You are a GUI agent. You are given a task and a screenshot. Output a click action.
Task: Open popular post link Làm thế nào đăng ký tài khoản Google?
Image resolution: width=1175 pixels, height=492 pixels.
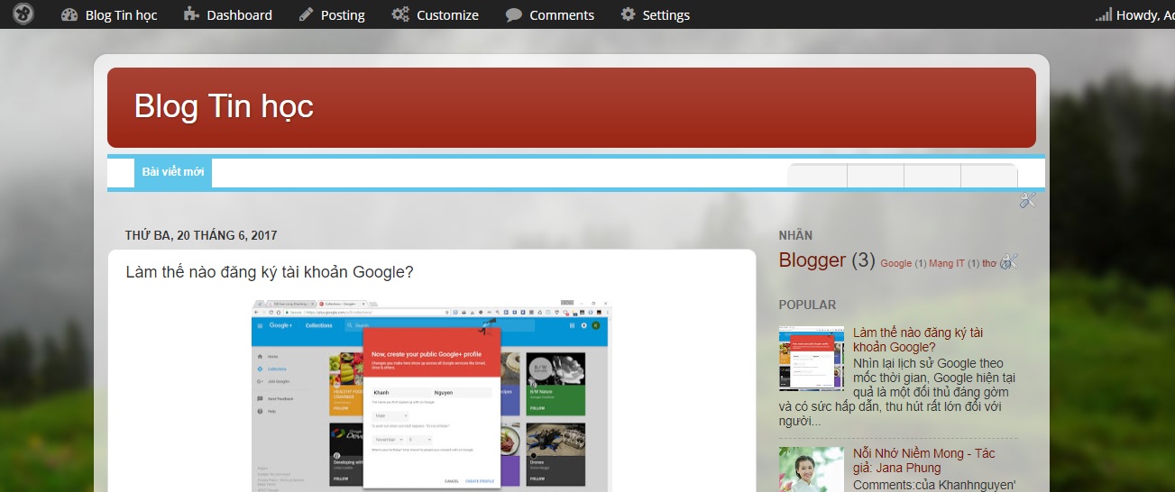918,340
